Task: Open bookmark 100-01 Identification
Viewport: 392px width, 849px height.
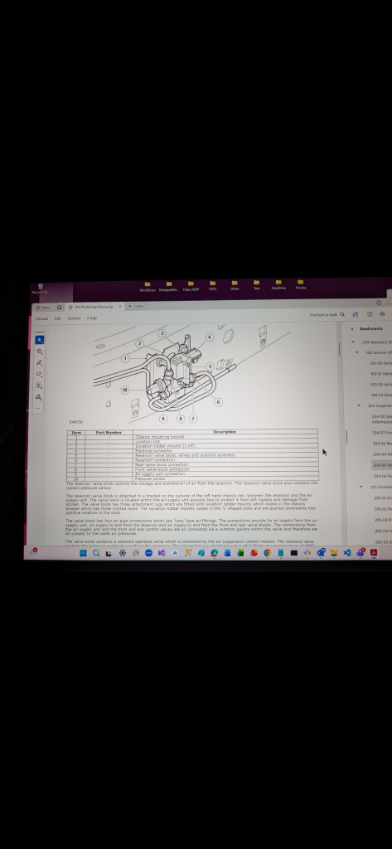Action: [381, 374]
